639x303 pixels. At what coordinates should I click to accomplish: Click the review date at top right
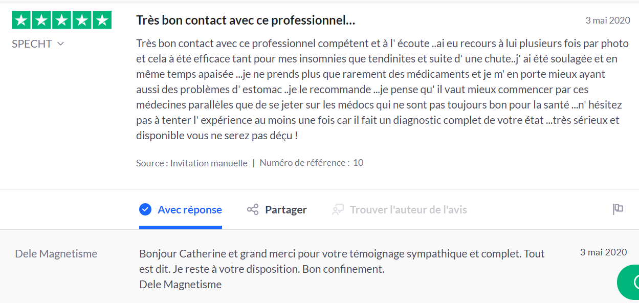tap(608, 21)
